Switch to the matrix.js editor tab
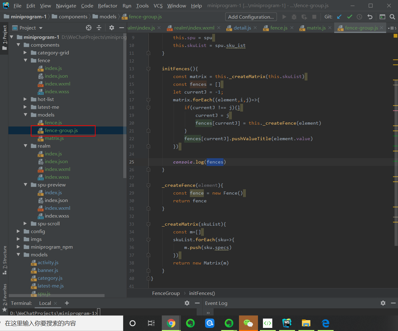Screen dimensions: 398x331 point(316,28)
